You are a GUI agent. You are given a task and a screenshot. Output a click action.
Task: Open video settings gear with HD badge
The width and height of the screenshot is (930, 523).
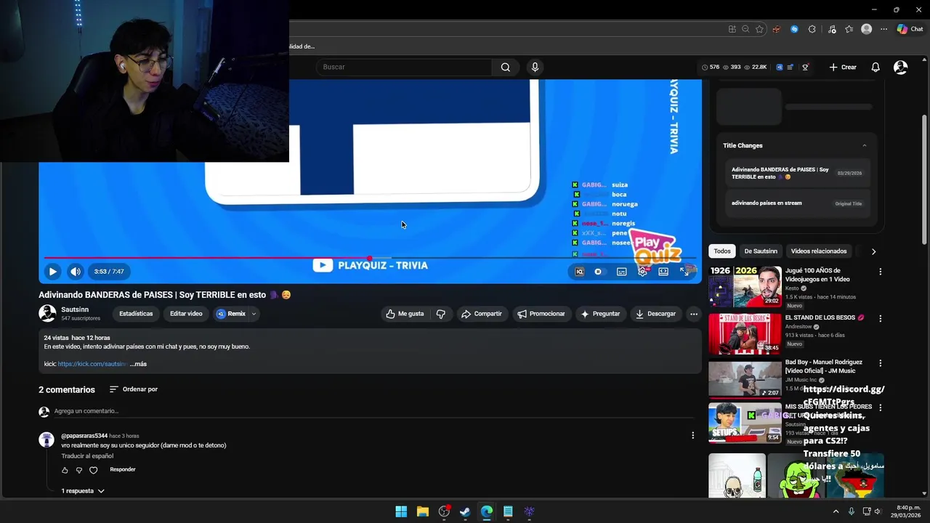pos(642,272)
